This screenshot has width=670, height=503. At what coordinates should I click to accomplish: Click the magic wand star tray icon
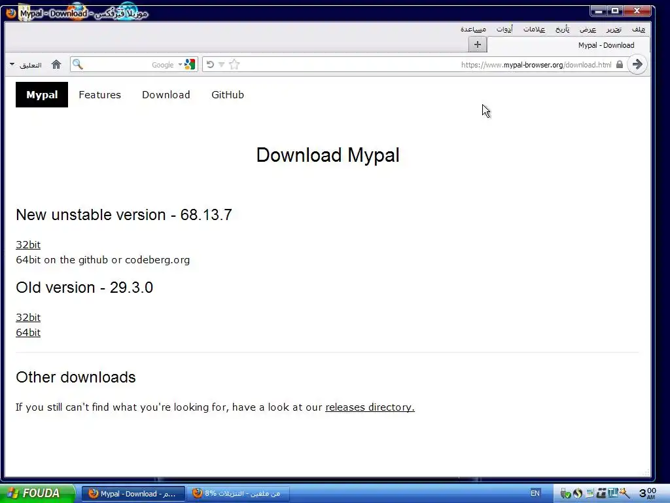click(624, 494)
